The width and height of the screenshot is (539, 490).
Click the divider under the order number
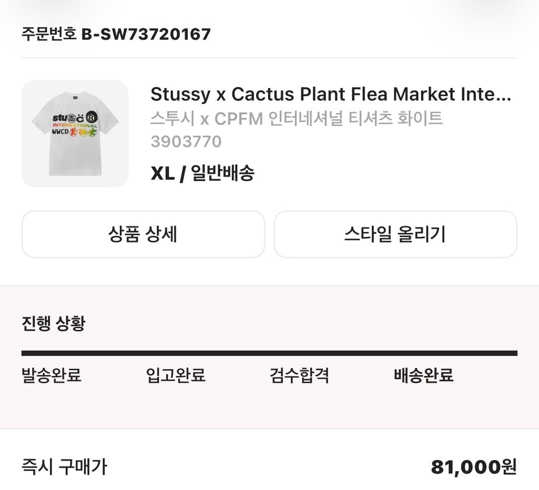(269, 56)
